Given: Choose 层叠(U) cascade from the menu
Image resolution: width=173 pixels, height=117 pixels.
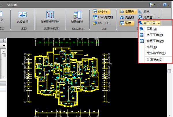Looking at the screenshot, I should click(151, 29).
